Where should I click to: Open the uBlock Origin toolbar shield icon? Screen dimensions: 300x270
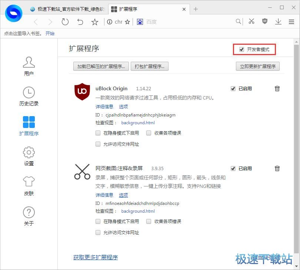[265, 21]
